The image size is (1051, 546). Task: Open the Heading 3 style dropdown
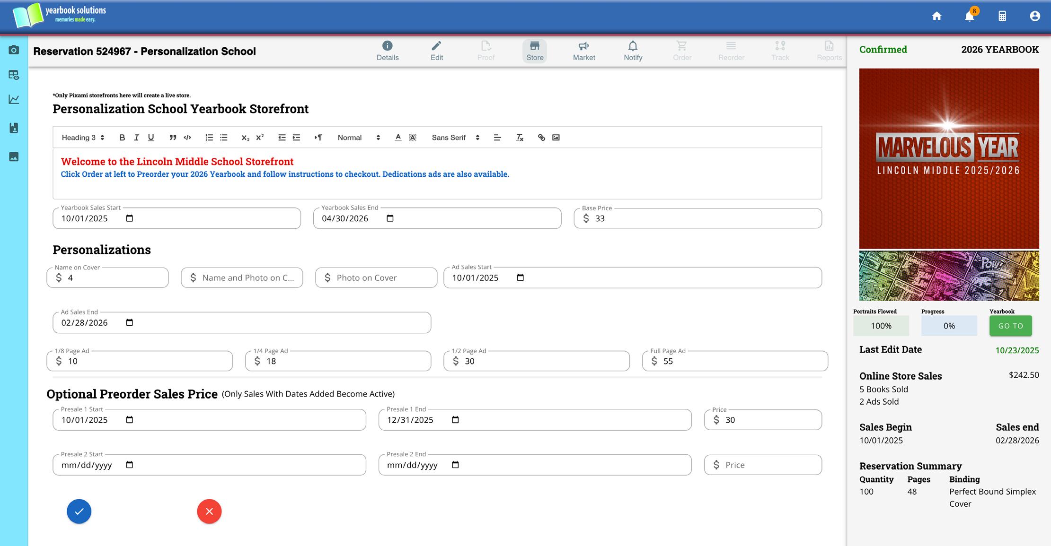point(83,138)
